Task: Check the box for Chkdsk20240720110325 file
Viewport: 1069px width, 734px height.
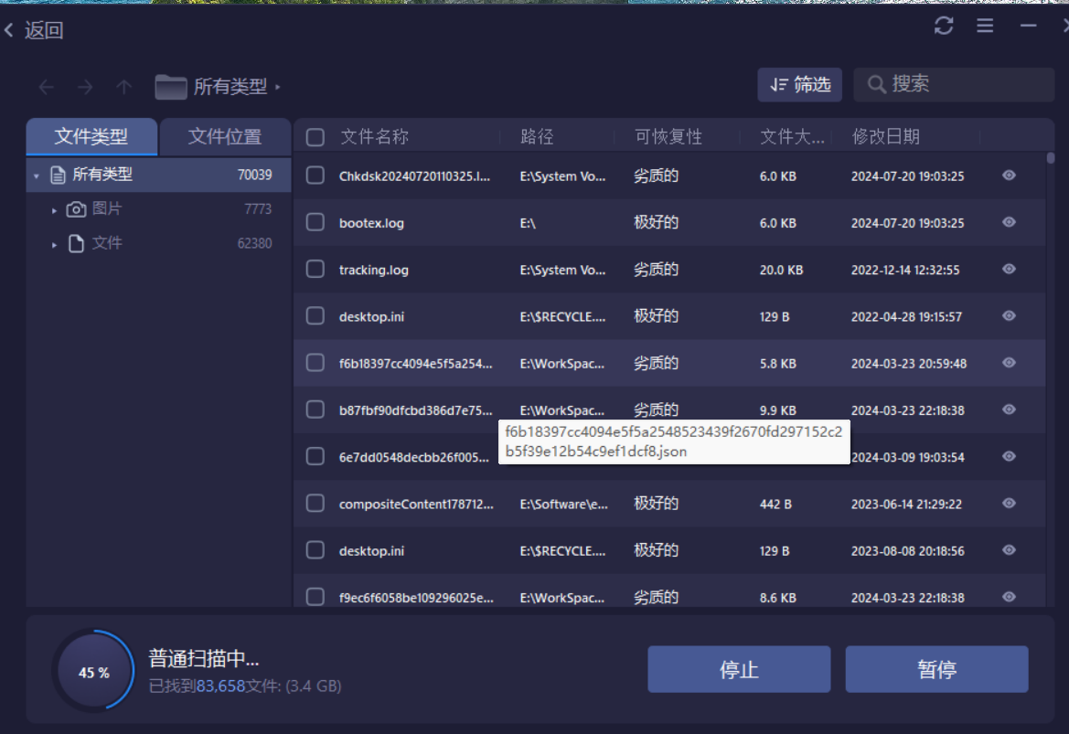Action: tap(315, 176)
